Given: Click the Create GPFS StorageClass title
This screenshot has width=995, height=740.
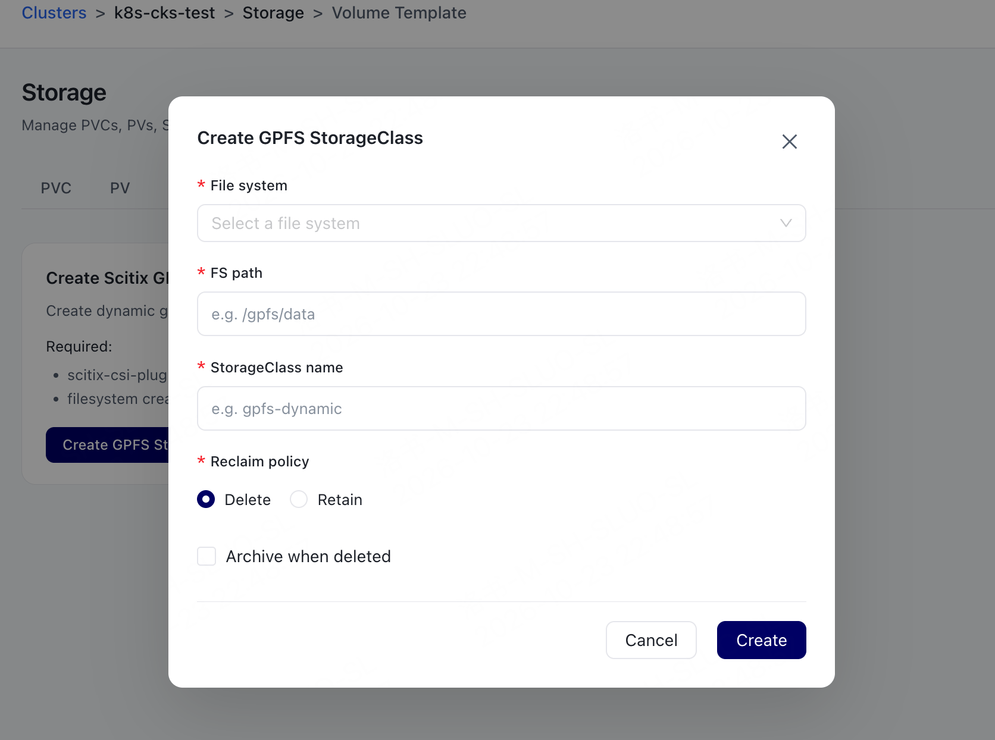Looking at the screenshot, I should (x=310, y=138).
